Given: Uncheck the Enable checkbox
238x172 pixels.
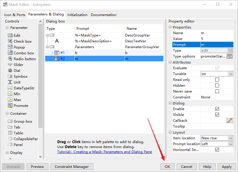Looking at the screenshot, I should tap(217, 109).
